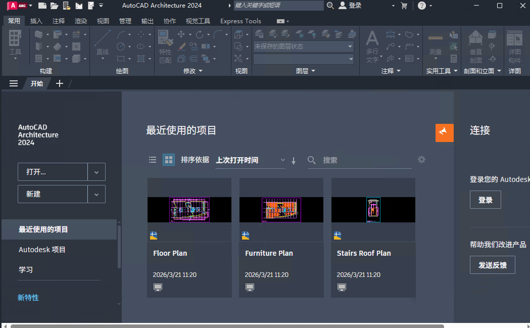
Task: Click the New file icon in quick access toolbar
Action: tap(42, 6)
